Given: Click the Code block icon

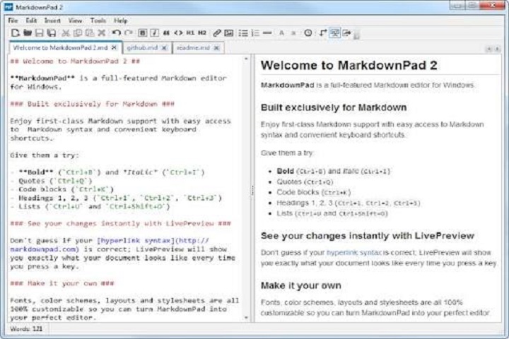Looking at the screenshot, I should coord(178,33).
